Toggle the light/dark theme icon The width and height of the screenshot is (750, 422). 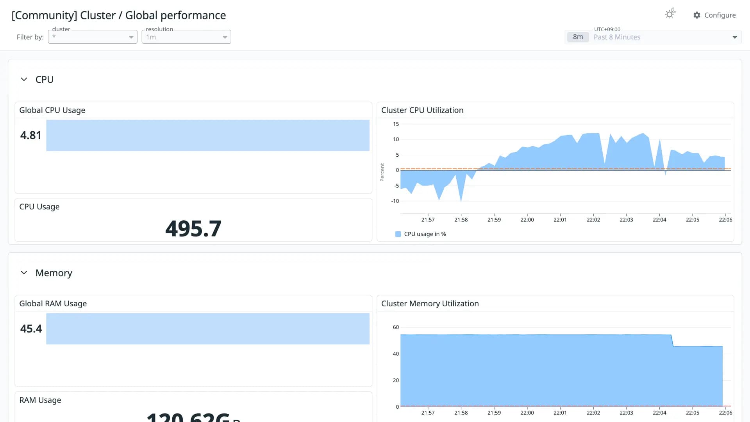tap(670, 14)
